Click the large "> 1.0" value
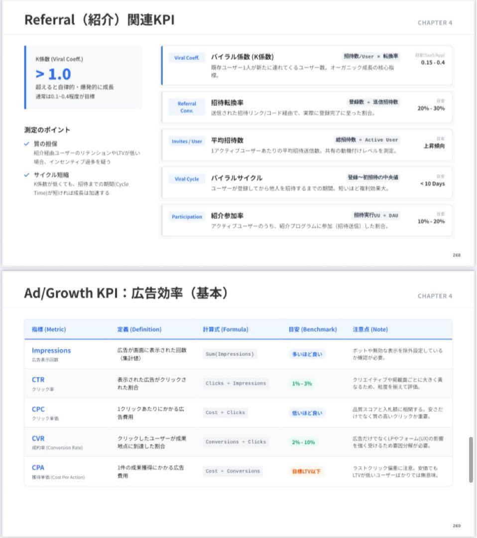Viewport: 477px width, 538px height. point(53,74)
